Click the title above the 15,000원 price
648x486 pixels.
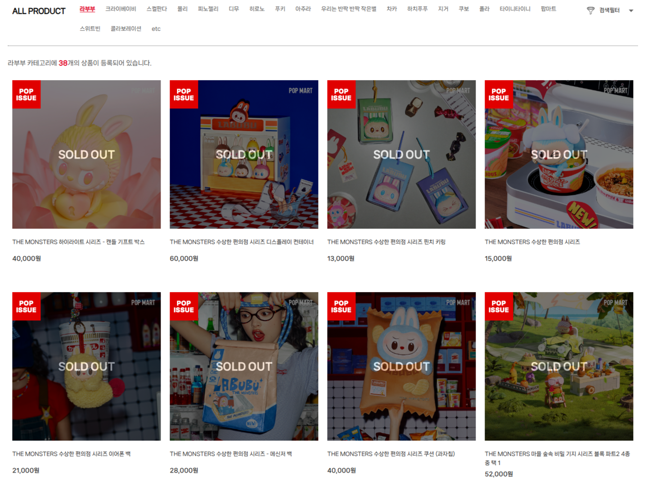coord(532,242)
